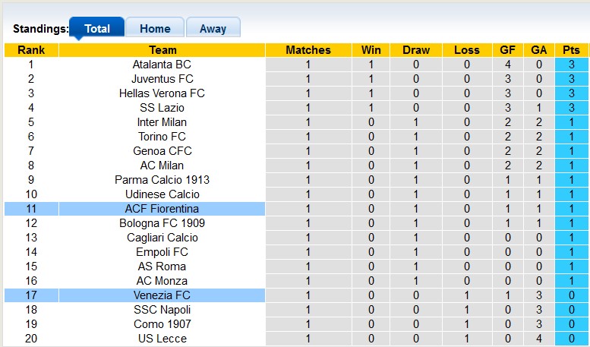Open the AS Roma team link
This screenshot has width=590, height=347.
click(162, 267)
